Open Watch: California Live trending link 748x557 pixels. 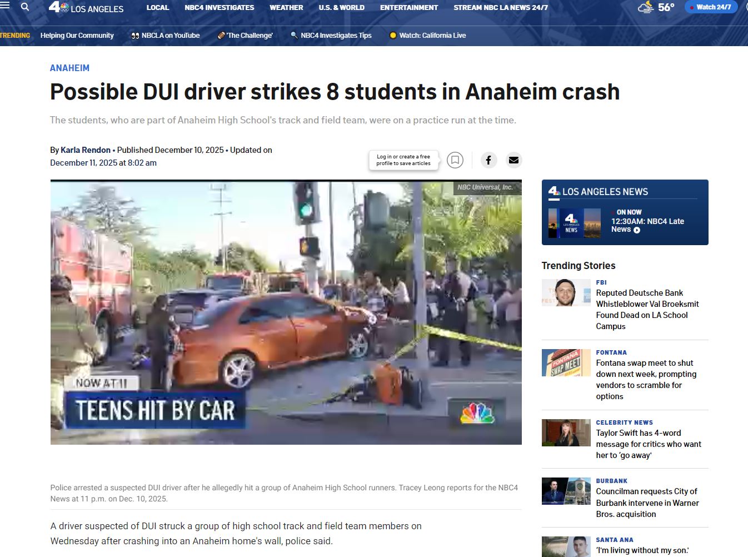(x=427, y=36)
